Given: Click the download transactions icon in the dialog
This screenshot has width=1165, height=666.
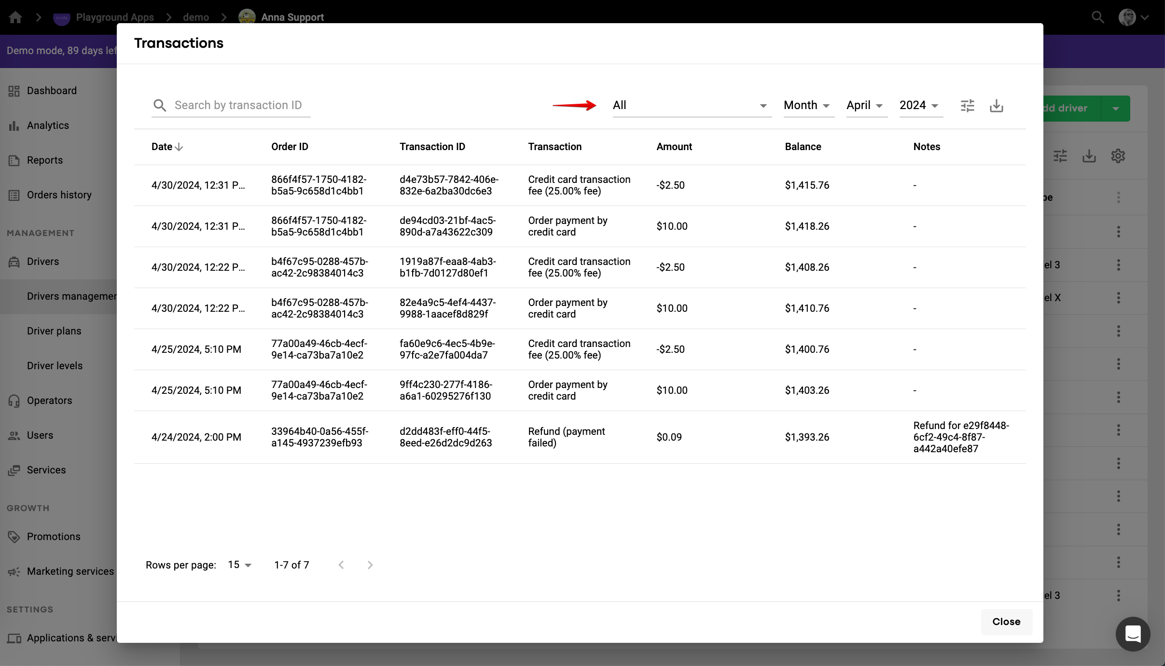Looking at the screenshot, I should [x=996, y=106].
